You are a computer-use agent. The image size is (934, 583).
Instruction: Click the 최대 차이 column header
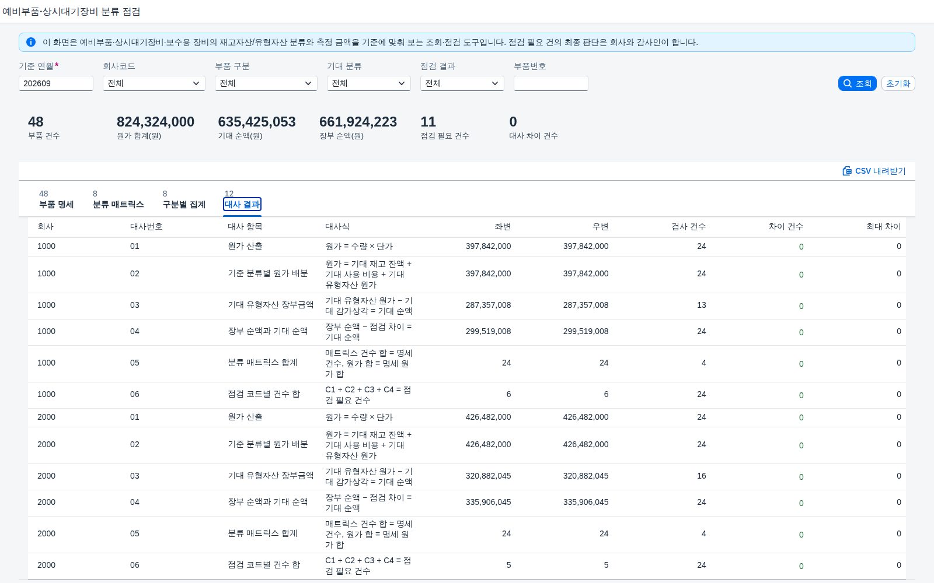click(884, 226)
